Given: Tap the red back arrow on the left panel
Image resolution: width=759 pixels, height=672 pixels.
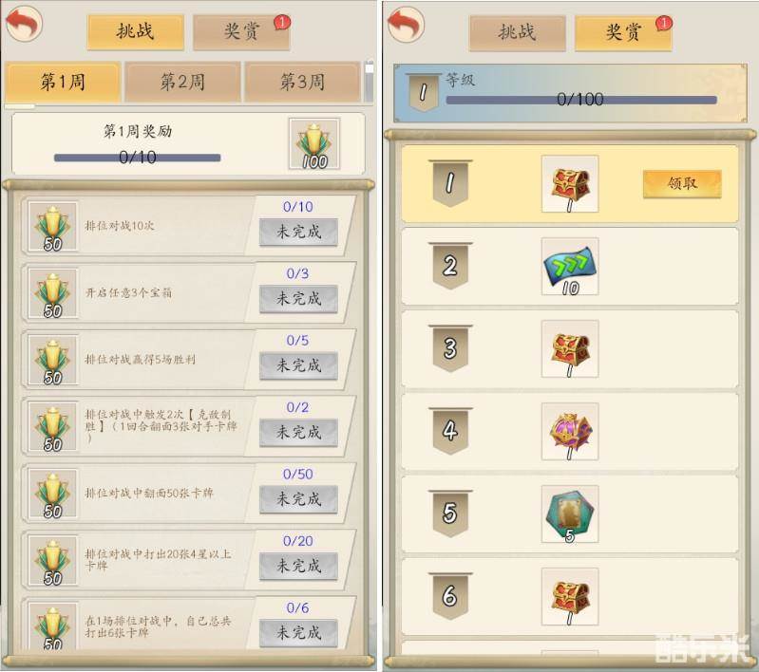Looking at the screenshot, I should click(x=23, y=24).
